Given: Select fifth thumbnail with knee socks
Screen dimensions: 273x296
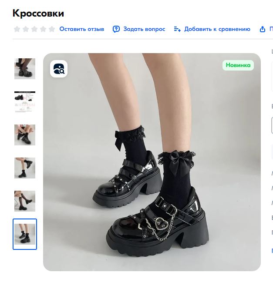Looking at the screenshot, I should click(25, 201).
